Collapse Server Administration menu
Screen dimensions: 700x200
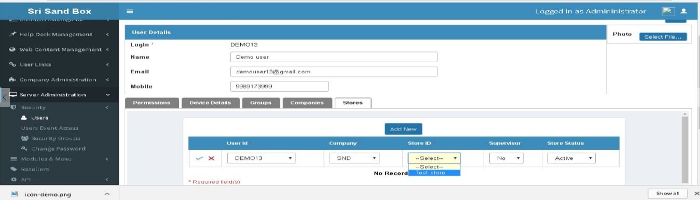(x=107, y=94)
